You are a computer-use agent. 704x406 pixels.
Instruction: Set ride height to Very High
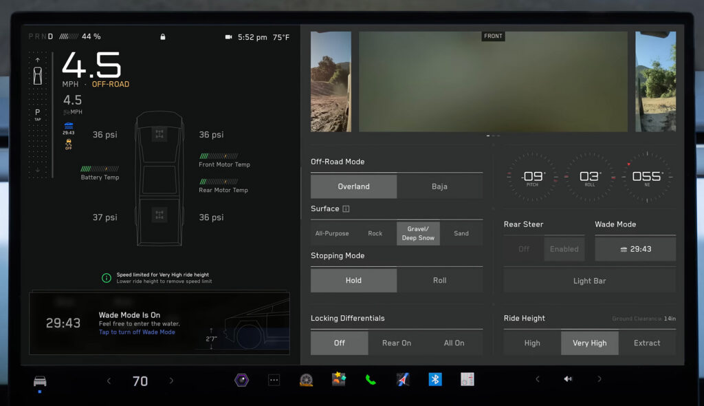click(589, 343)
